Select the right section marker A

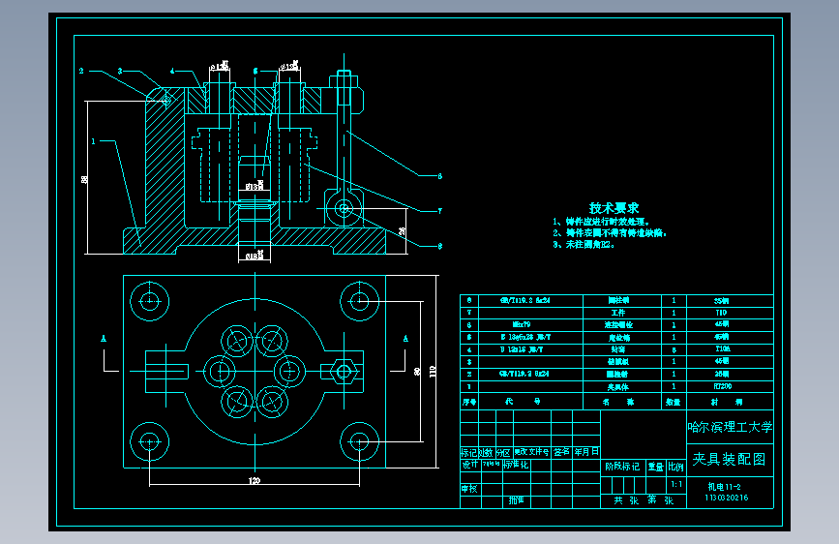[x=405, y=339]
